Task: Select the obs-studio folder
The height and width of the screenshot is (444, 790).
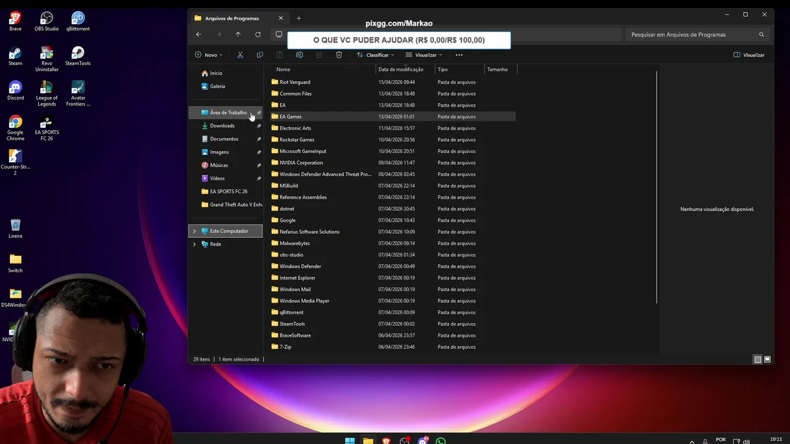Action: tap(291, 255)
